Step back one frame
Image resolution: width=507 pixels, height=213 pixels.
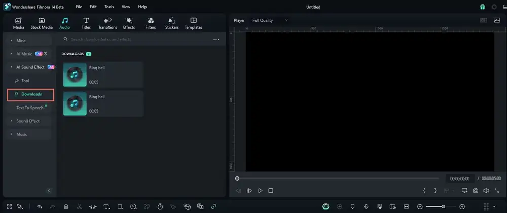click(238, 191)
